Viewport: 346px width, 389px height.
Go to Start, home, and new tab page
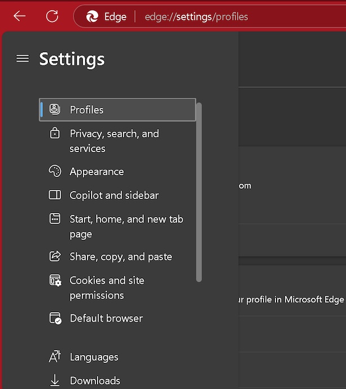pyautogui.click(x=126, y=226)
